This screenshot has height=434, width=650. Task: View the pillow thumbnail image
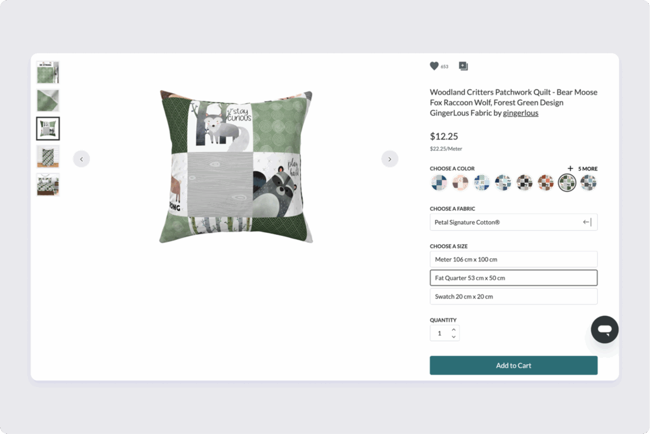48,129
